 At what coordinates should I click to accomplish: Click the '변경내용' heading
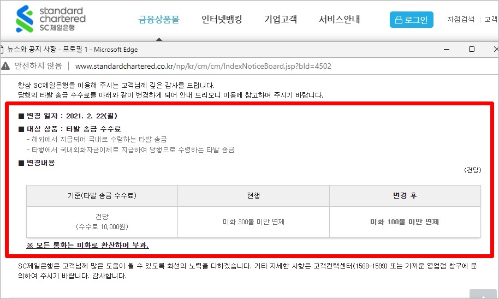click(x=37, y=163)
